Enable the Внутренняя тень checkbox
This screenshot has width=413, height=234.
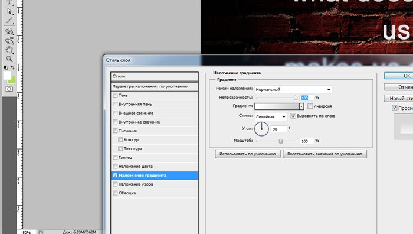click(115, 104)
